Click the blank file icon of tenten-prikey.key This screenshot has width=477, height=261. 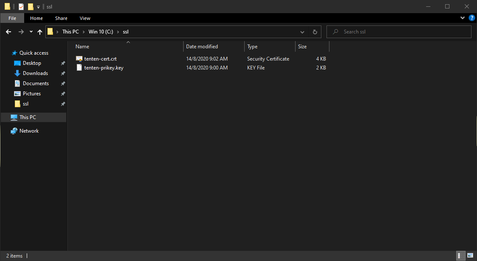79,67
